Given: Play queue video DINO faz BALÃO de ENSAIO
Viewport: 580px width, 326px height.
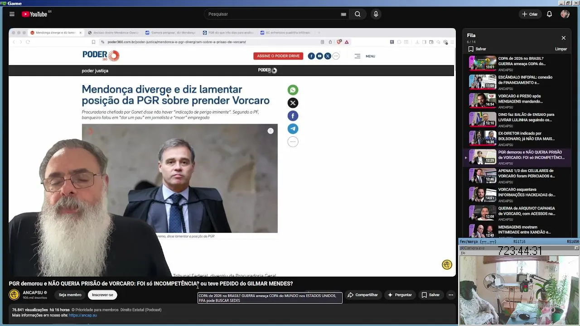Looking at the screenshot, I should (x=517, y=120).
